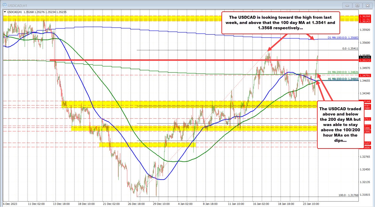375x207 pixels.
Task: Click price axis value 1.34340
Action: coord(365,93)
